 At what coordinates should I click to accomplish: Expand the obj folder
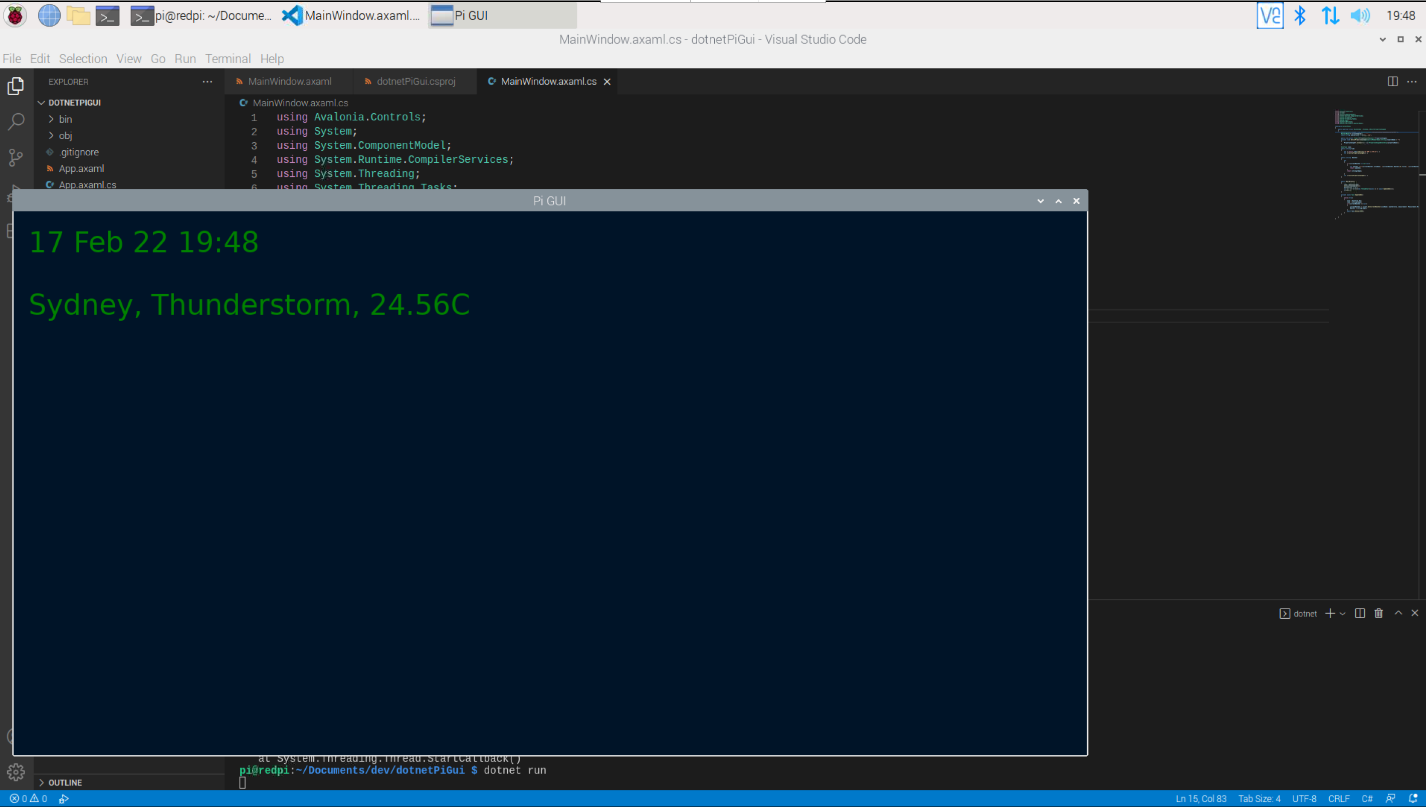click(x=65, y=136)
